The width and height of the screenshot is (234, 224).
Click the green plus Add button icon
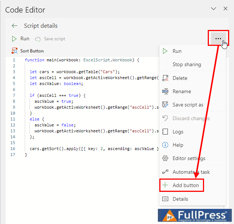(x=165, y=185)
